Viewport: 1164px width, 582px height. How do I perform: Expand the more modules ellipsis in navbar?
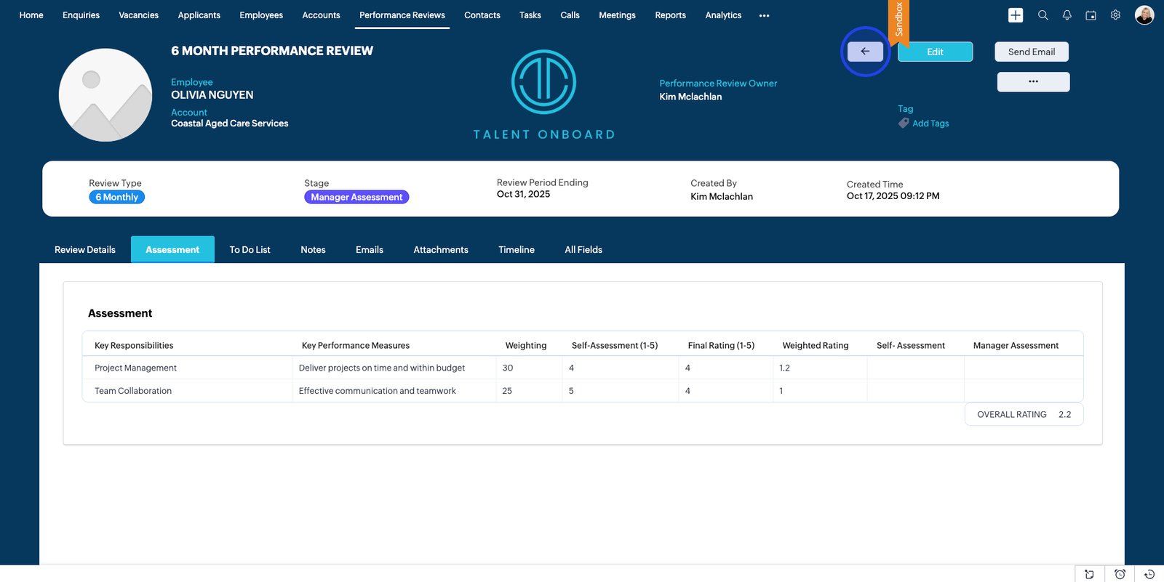(764, 15)
